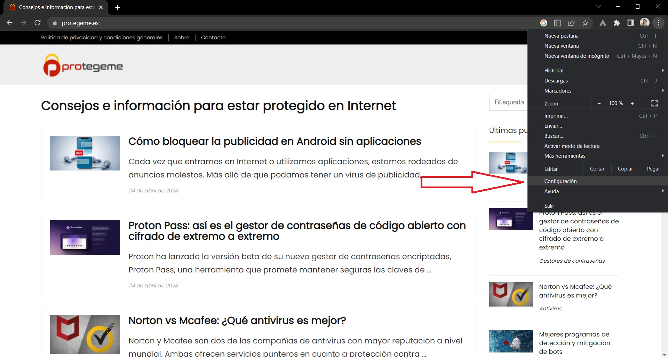Image resolution: width=668 pixels, height=357 pixels.
Task: Expand the Historial submenu
Action: click(x=598, y=71)
